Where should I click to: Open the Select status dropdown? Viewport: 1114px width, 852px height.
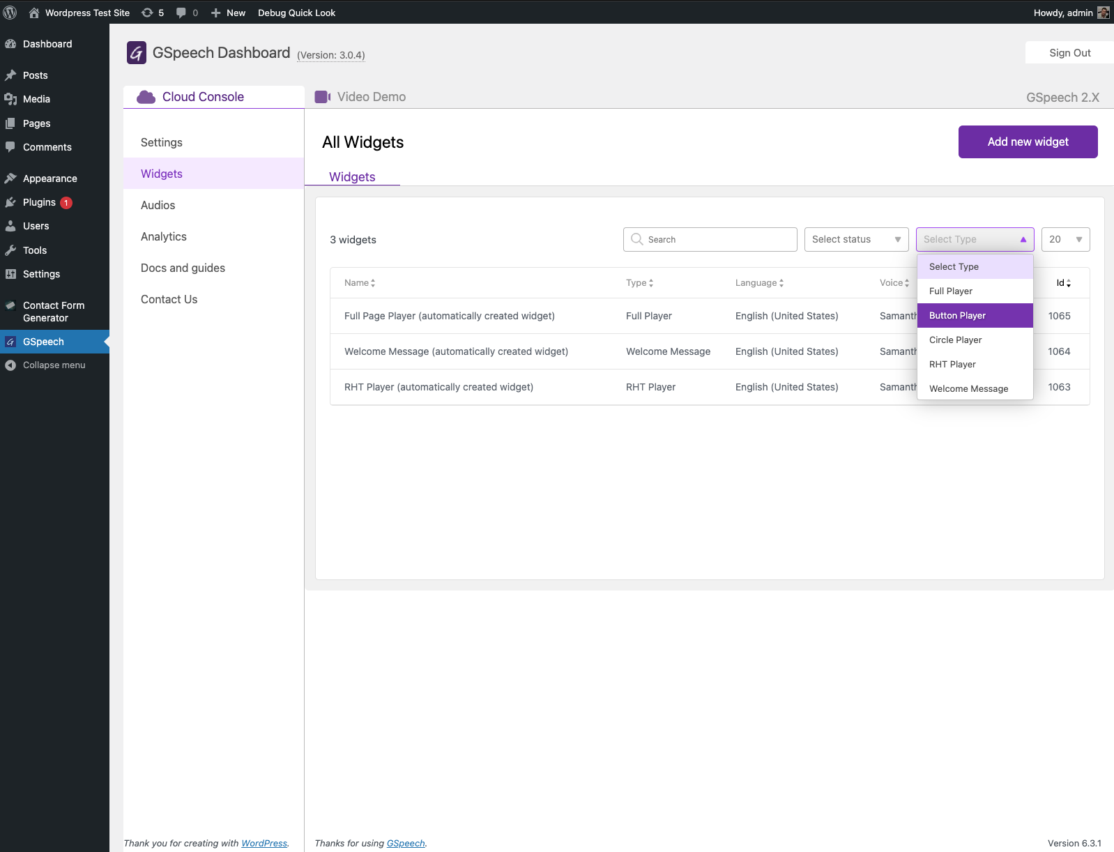coord(857,239)
